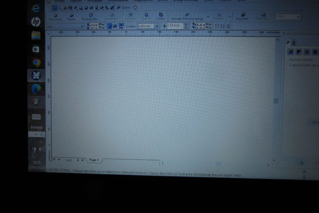Click the duplicate x 6.35 field
The width and height of the screenshot is (319, 213).
[x=201, y=24]
